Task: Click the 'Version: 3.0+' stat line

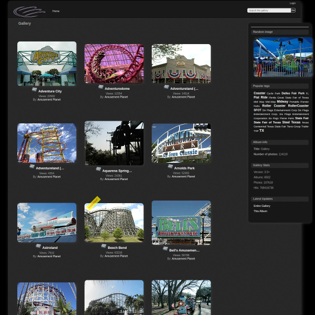Action: (261, 172)
